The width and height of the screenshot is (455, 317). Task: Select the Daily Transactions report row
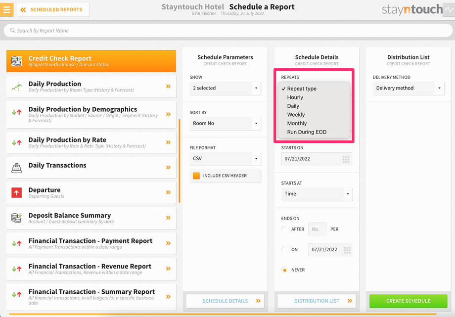click(91, 168)
